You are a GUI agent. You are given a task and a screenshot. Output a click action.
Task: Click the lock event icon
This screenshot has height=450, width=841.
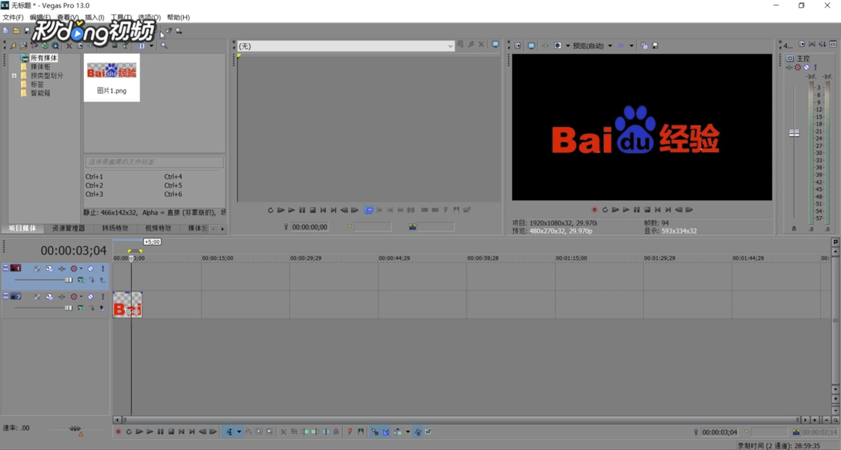tap(336, 432)
